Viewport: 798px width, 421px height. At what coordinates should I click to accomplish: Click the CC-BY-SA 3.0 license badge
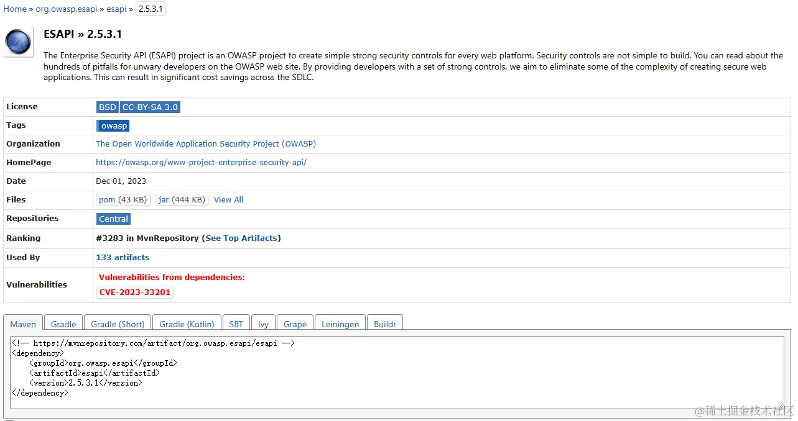150,107
